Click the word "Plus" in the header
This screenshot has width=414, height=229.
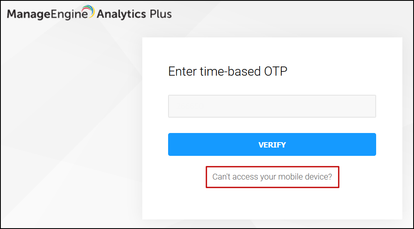point(160,14)
